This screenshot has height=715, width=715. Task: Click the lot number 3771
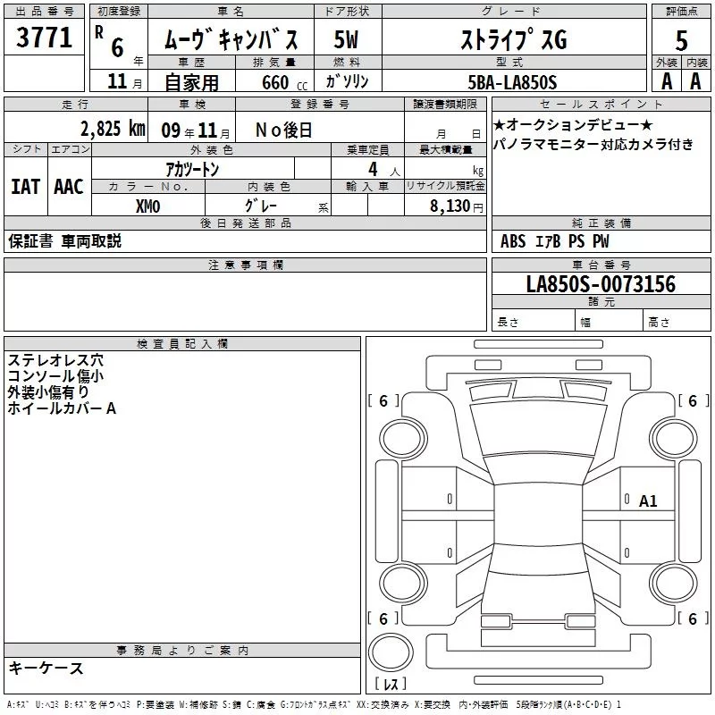(x=44, y=38)
